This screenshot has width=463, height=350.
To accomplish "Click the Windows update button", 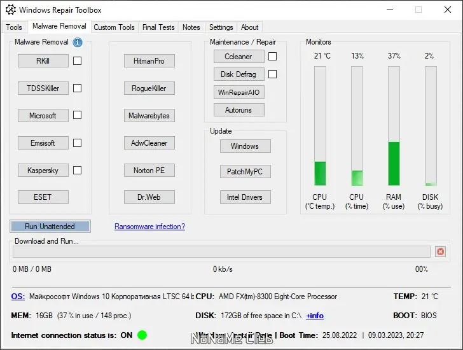I will point(245,146).
